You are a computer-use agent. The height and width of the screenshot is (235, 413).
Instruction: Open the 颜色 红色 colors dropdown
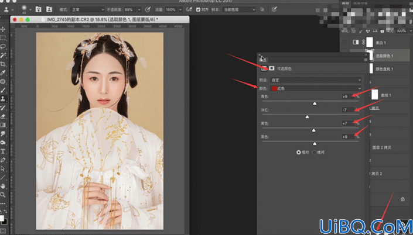click(x=316, y=89)
